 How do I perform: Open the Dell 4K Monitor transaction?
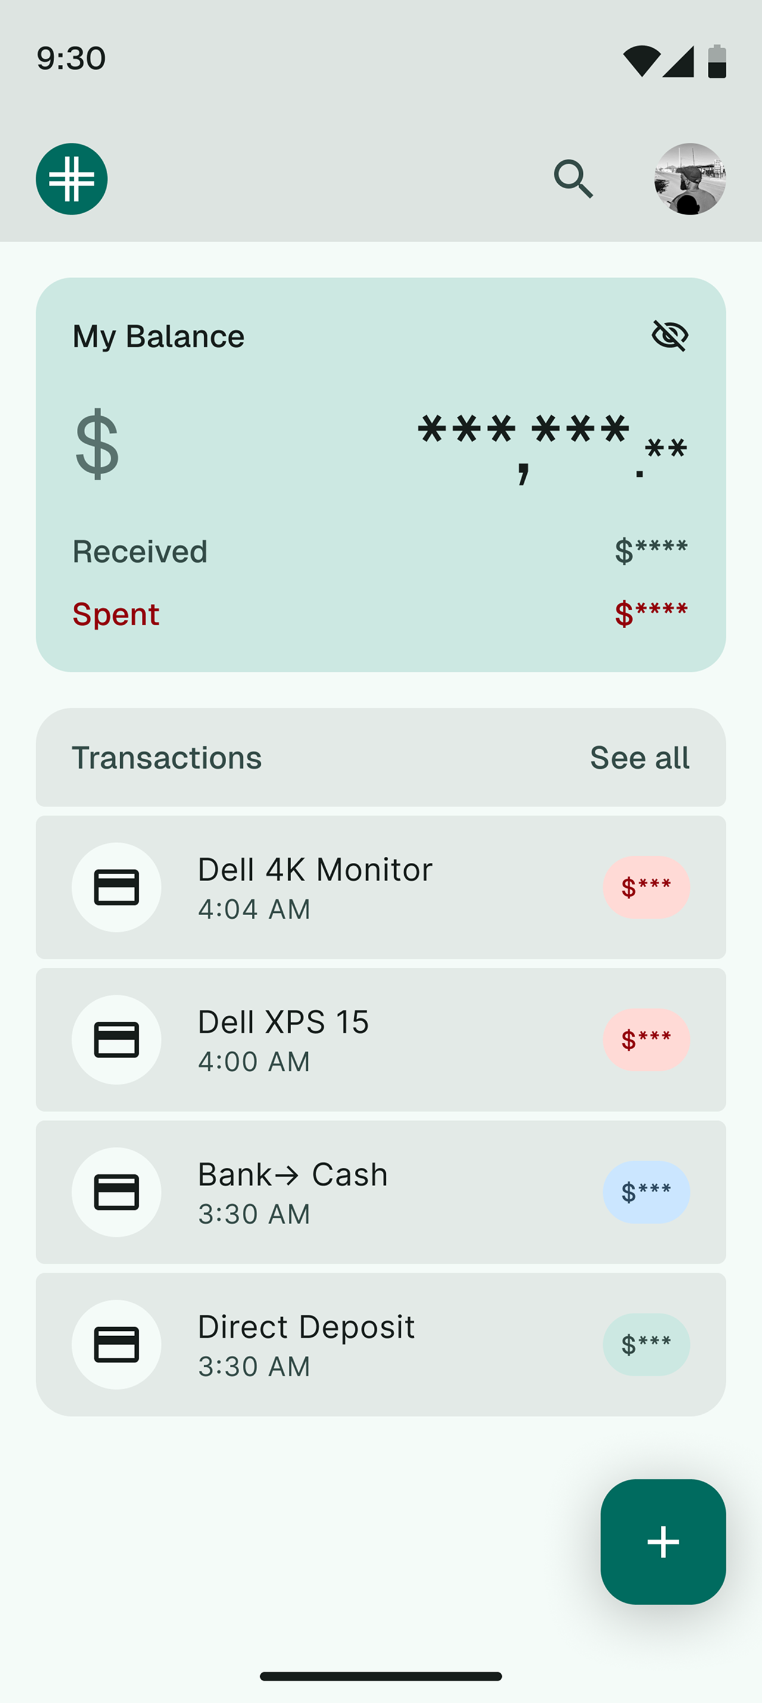point(314,887)
